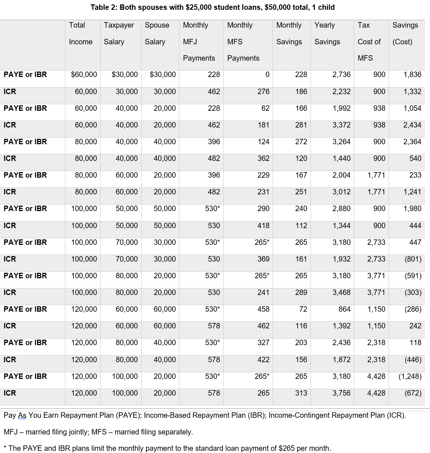Click the 3,756 yearly savings value
This screenshot has width=430, height=453.
pos(341,393)
